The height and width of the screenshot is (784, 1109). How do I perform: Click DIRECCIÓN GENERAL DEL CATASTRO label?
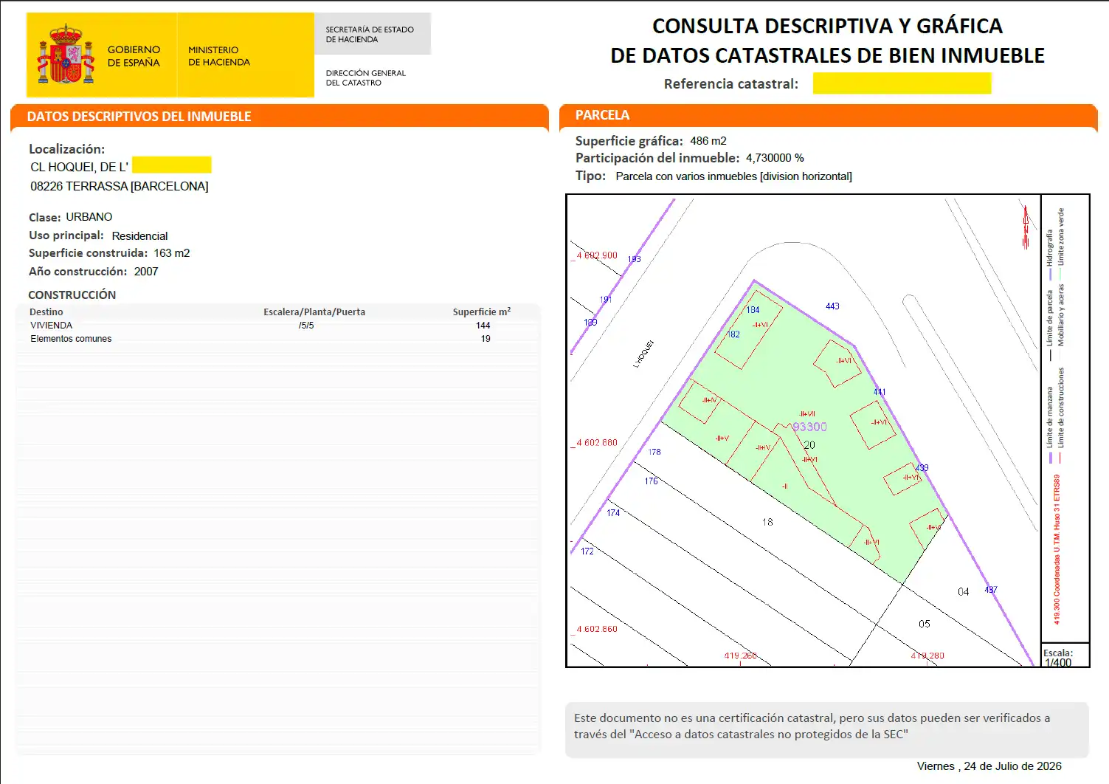point(366,78)
